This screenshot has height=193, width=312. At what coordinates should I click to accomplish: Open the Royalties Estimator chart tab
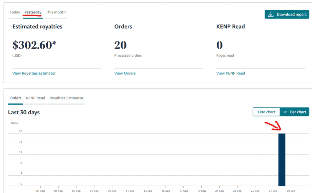(x=66, y=98)
